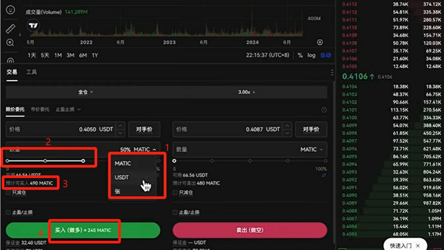Click green 买入 (做多) button
444x250 pixels.
coord(83,230)
